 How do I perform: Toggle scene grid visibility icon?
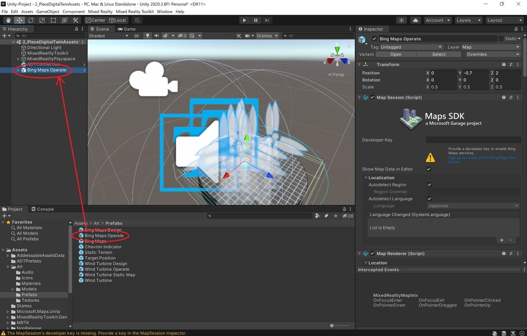(192, 36)
